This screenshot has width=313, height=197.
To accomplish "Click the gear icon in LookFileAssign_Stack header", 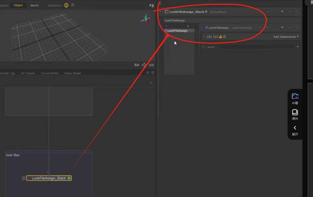I will tap(268, 12).
